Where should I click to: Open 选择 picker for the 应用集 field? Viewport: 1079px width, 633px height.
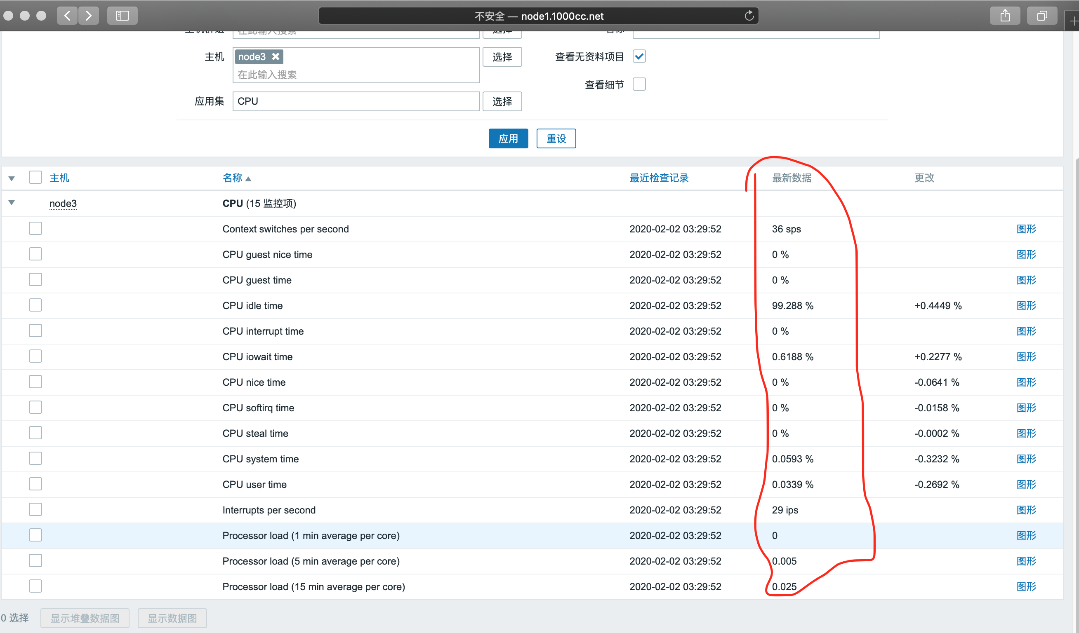[x=502, y=101]
